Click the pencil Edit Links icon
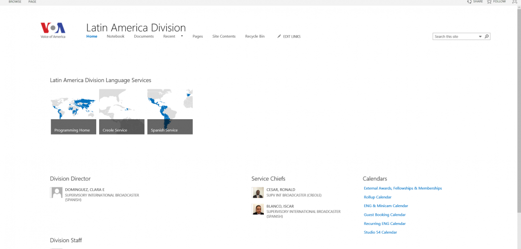Viewport: 521px width, 249px height. [x=279, y=37]
